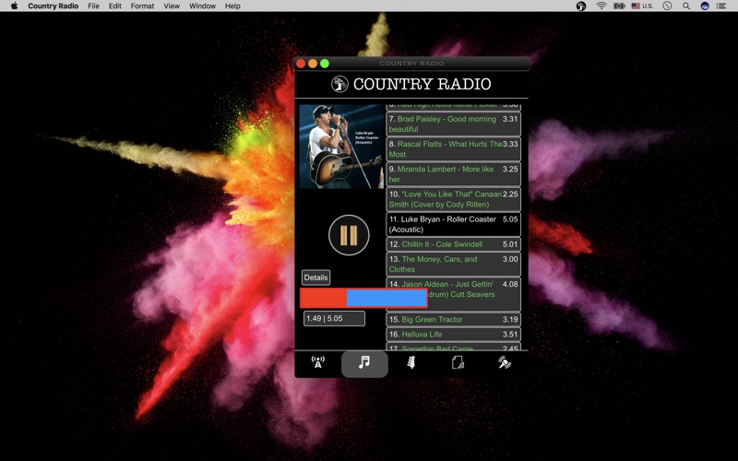Open the Edit menu
The width and height of the screenshot is (738, 461).
click(114, 6)
